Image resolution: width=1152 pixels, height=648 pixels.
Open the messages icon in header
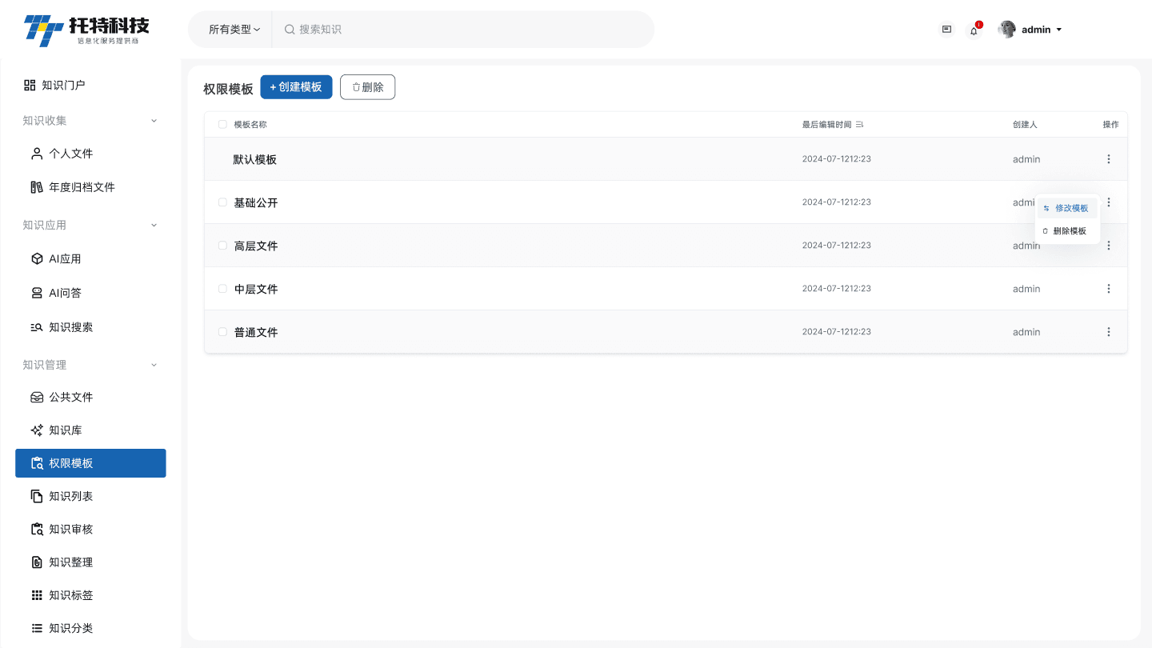point(946,30)
